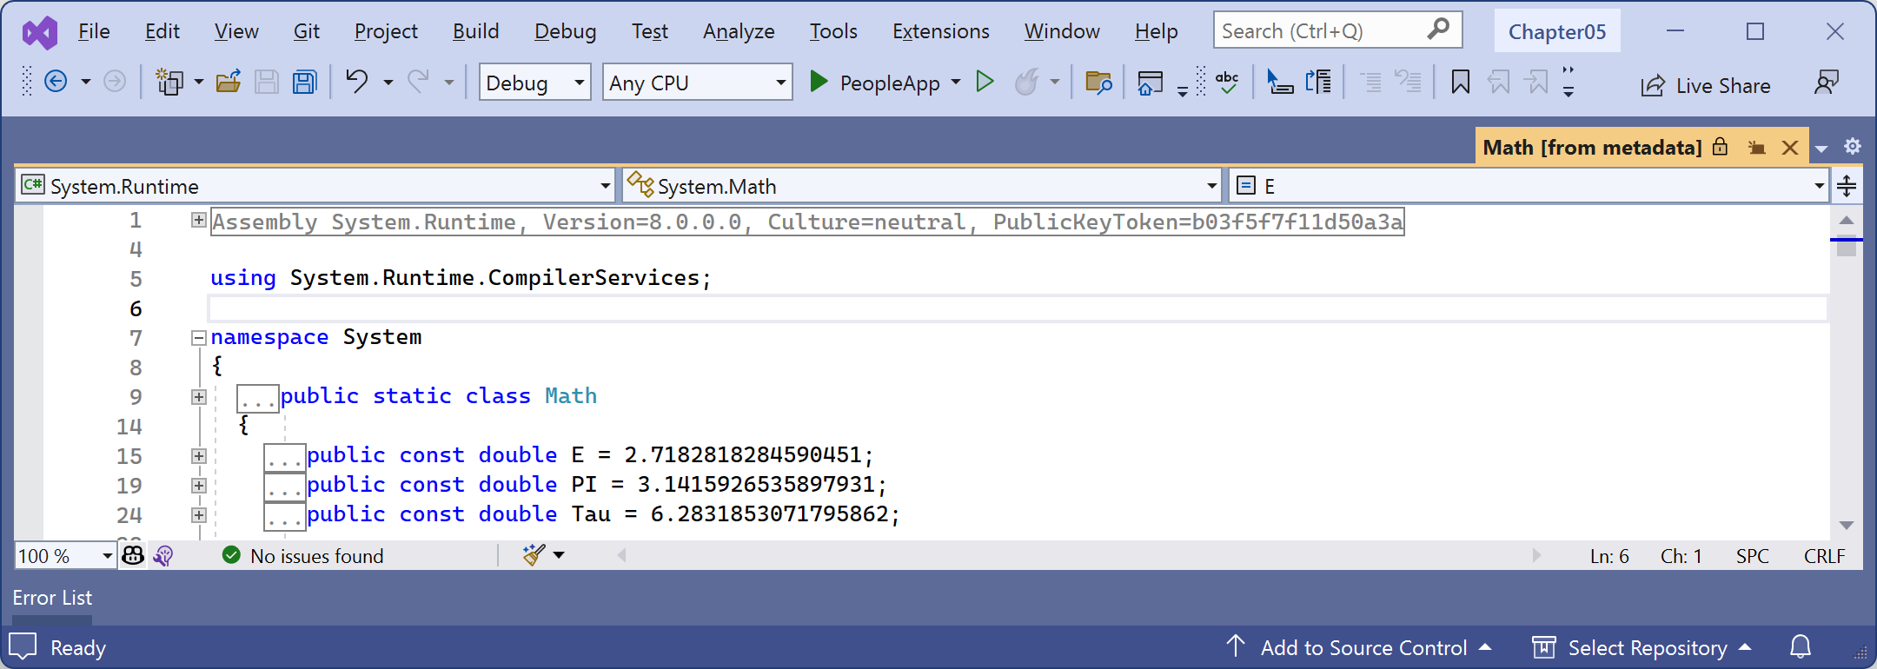Open the System.Runtime project dropdown
The width and height of the screenshot is (1877, 669).
pyautogui.click(x=315, y=186)
